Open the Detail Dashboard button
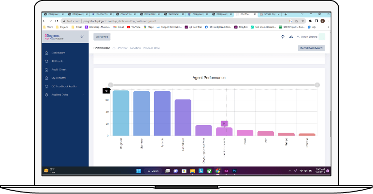Screen dimensions: 373x194 [311, 48]
